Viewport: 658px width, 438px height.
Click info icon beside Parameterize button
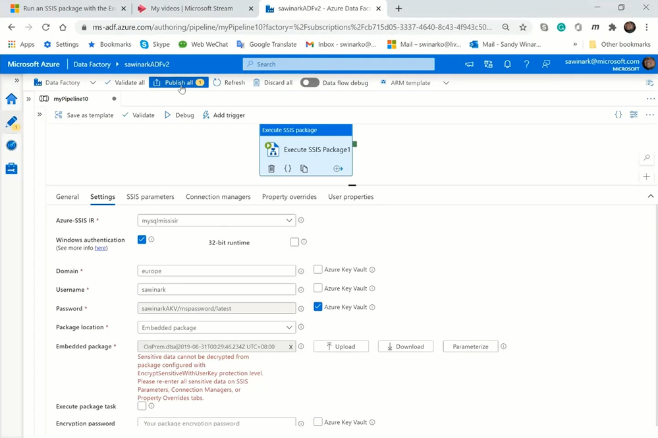point(504,346)
